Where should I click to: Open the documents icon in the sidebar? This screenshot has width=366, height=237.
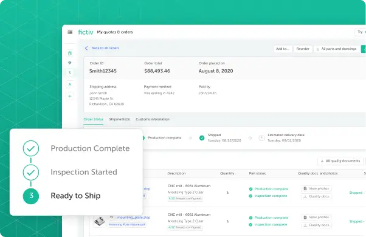(x=70, y=53)
